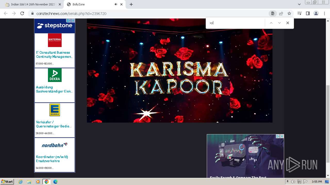Click the nordbahn logo
This screenshot has width=330, height=185.
[x=55, y=145]
